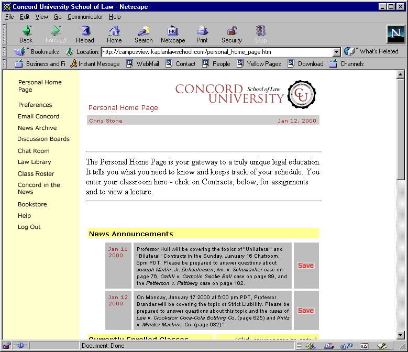Open the News Archive link
The image size is (408, 352).
37,128
